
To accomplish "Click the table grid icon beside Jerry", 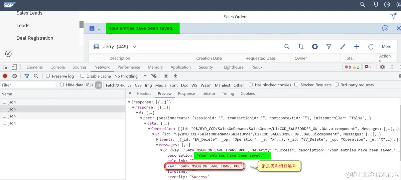I will (x=96, y=47).
